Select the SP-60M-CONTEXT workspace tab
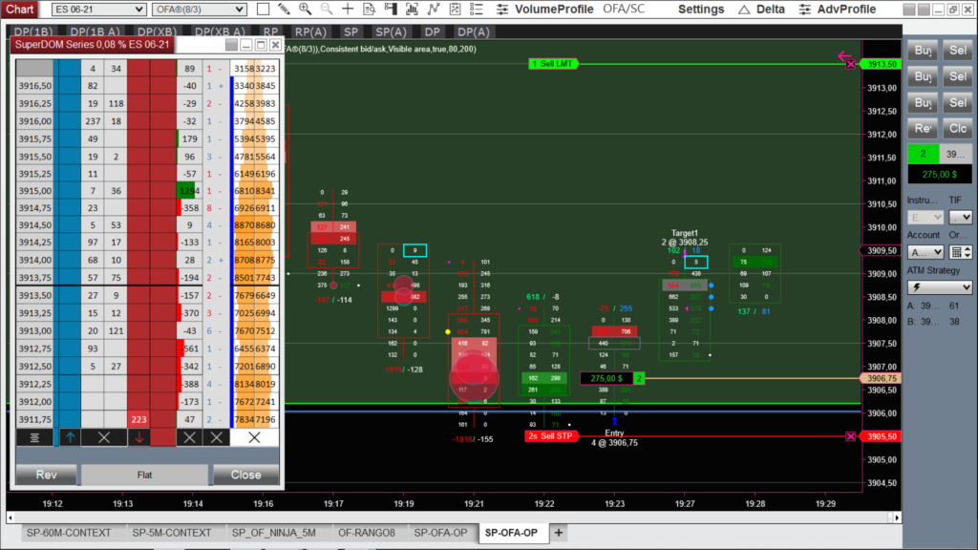 69,533
